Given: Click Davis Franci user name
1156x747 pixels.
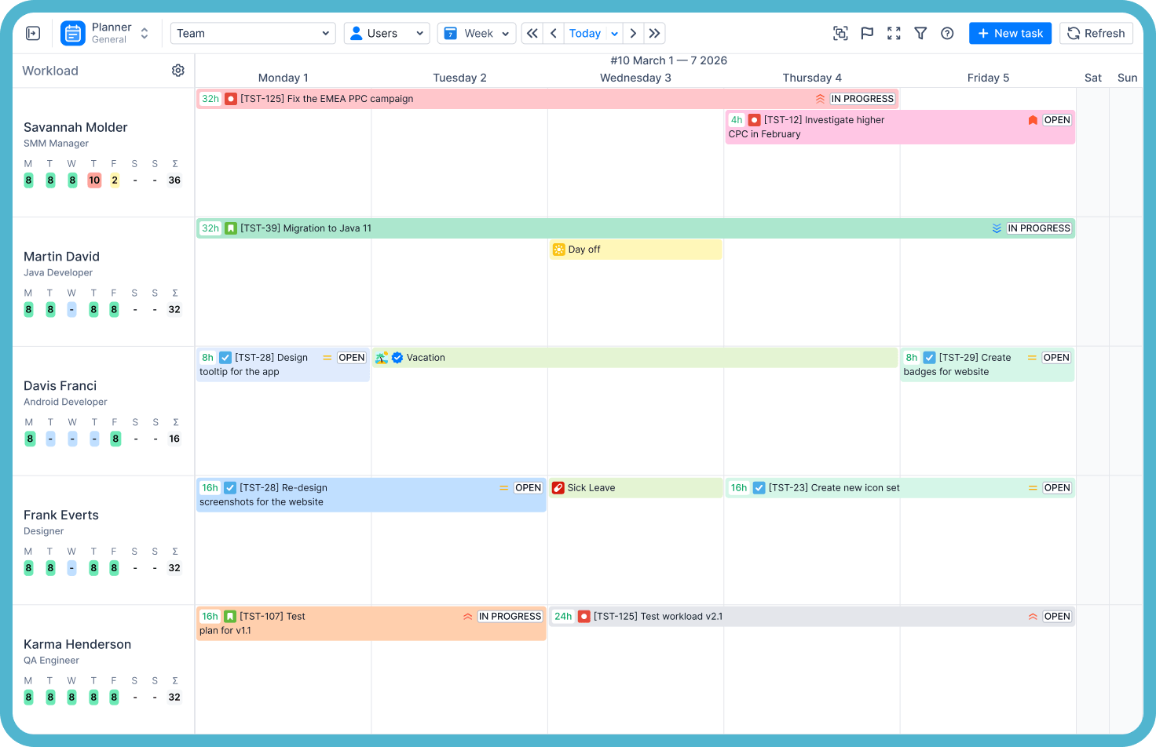Looking at the screenshot, I should 60,386.
